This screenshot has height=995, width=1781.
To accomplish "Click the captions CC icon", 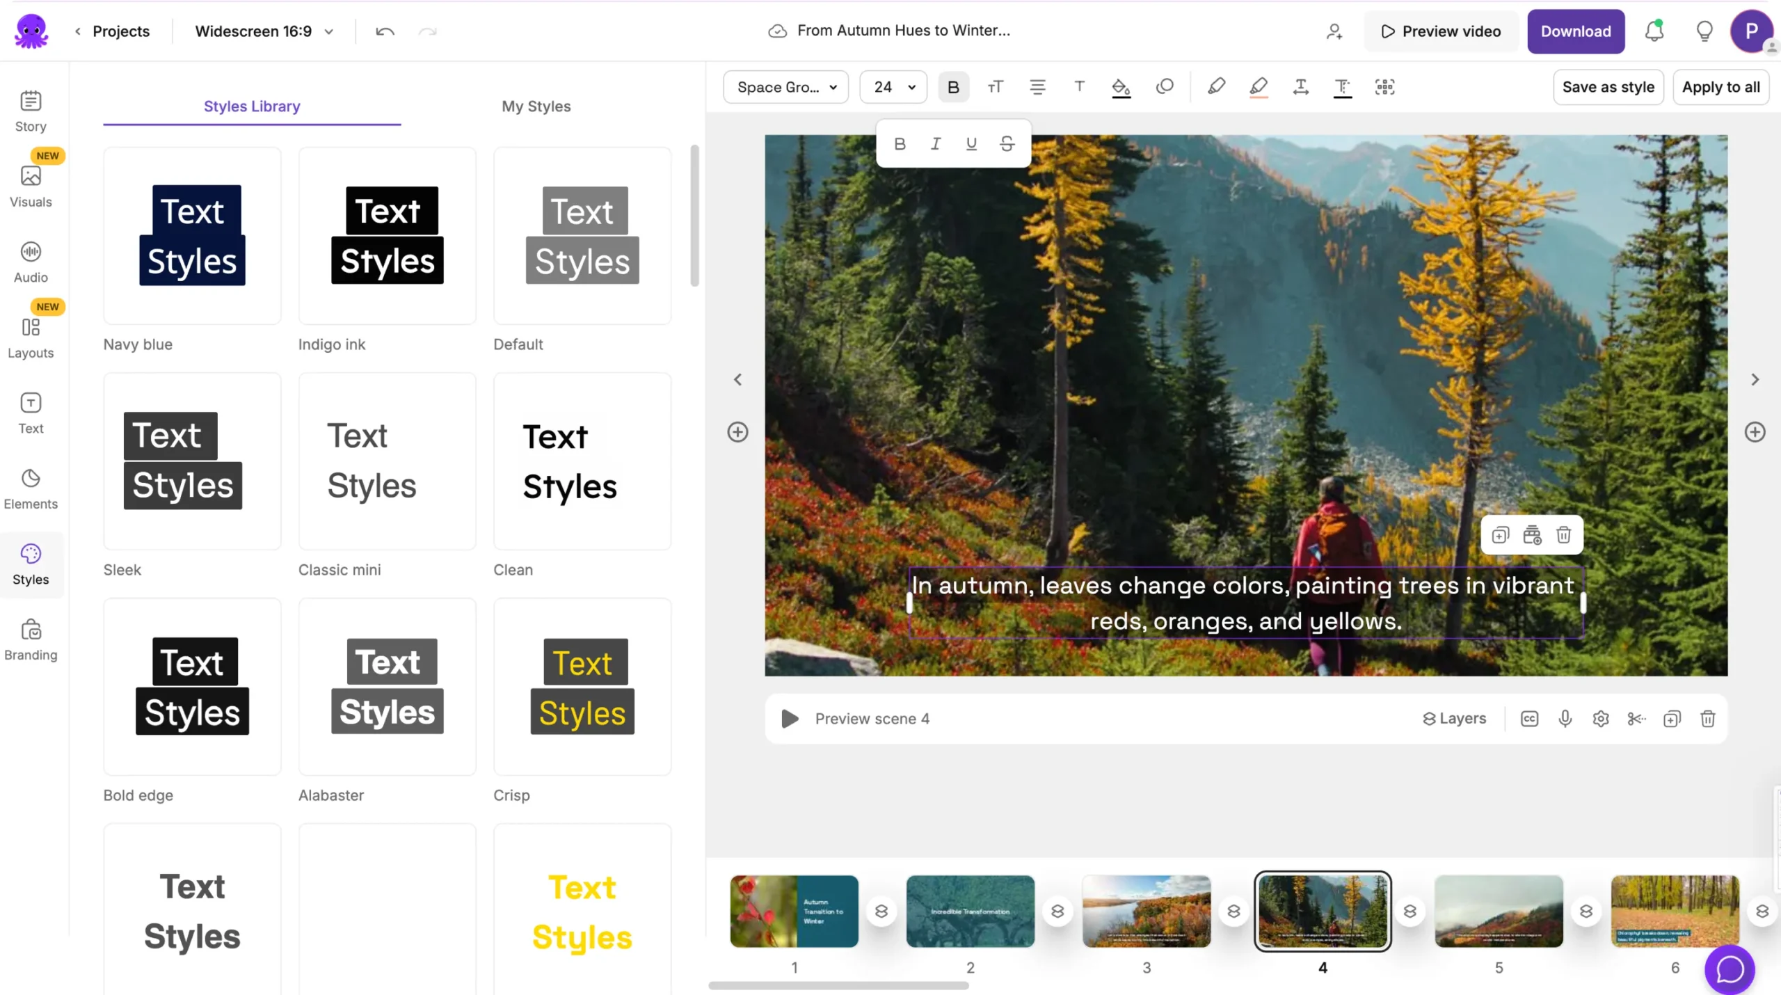I will [1529, 719].
